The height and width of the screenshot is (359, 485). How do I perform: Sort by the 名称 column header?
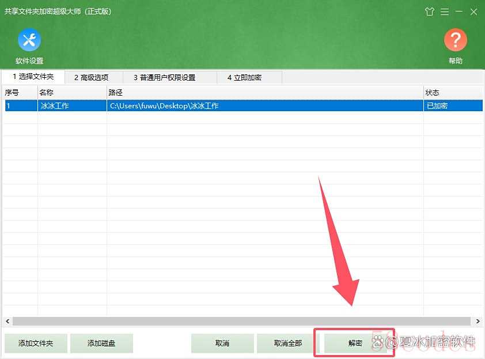[x=72, y=92]
